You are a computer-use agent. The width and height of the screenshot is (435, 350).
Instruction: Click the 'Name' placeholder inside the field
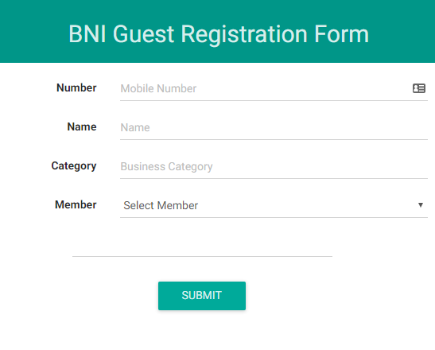click(x=135, y=128)
